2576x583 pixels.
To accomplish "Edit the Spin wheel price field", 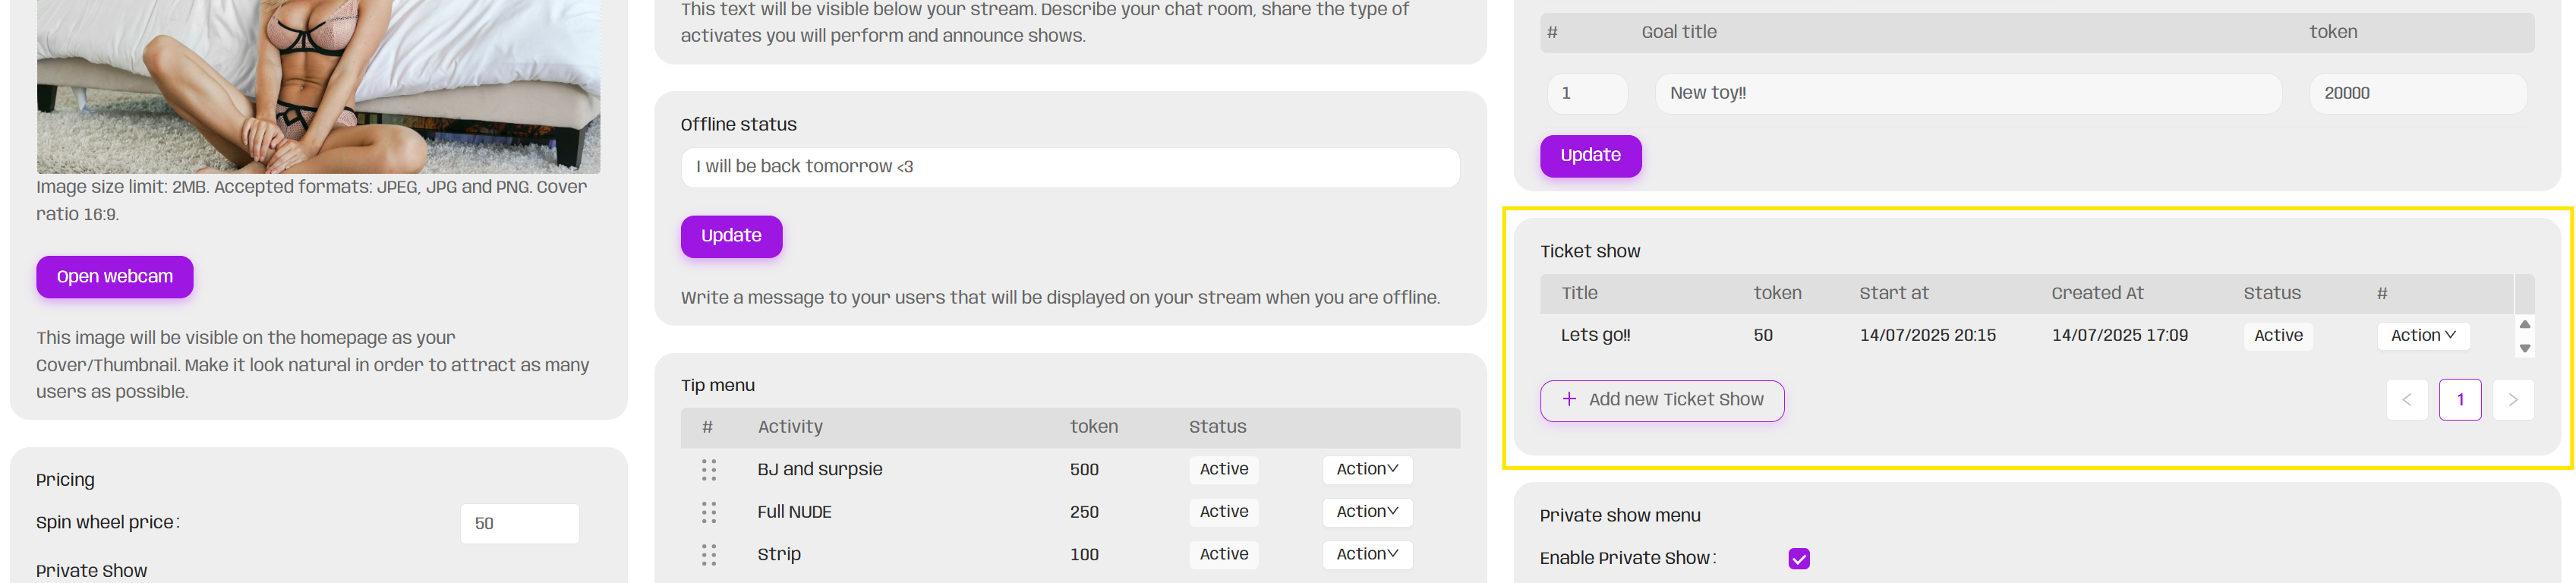I will tap(519, 524).
